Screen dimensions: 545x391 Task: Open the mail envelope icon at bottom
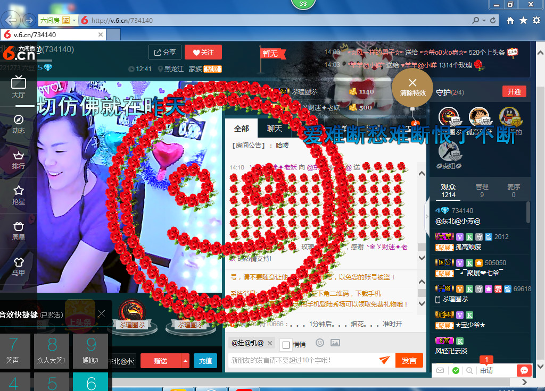click(x=440, y=370)
